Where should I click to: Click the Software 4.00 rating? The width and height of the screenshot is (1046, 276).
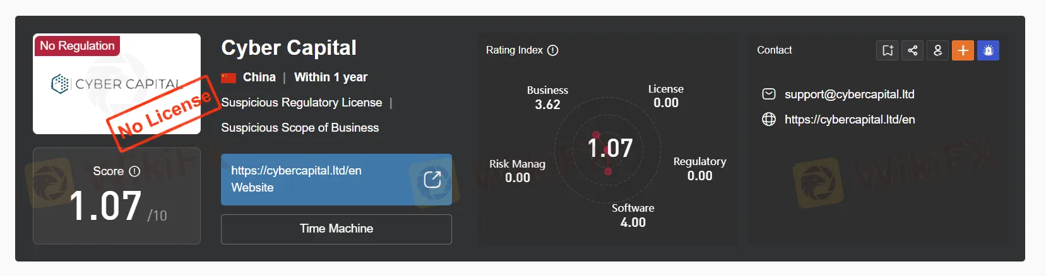click(x=633, y=216)
